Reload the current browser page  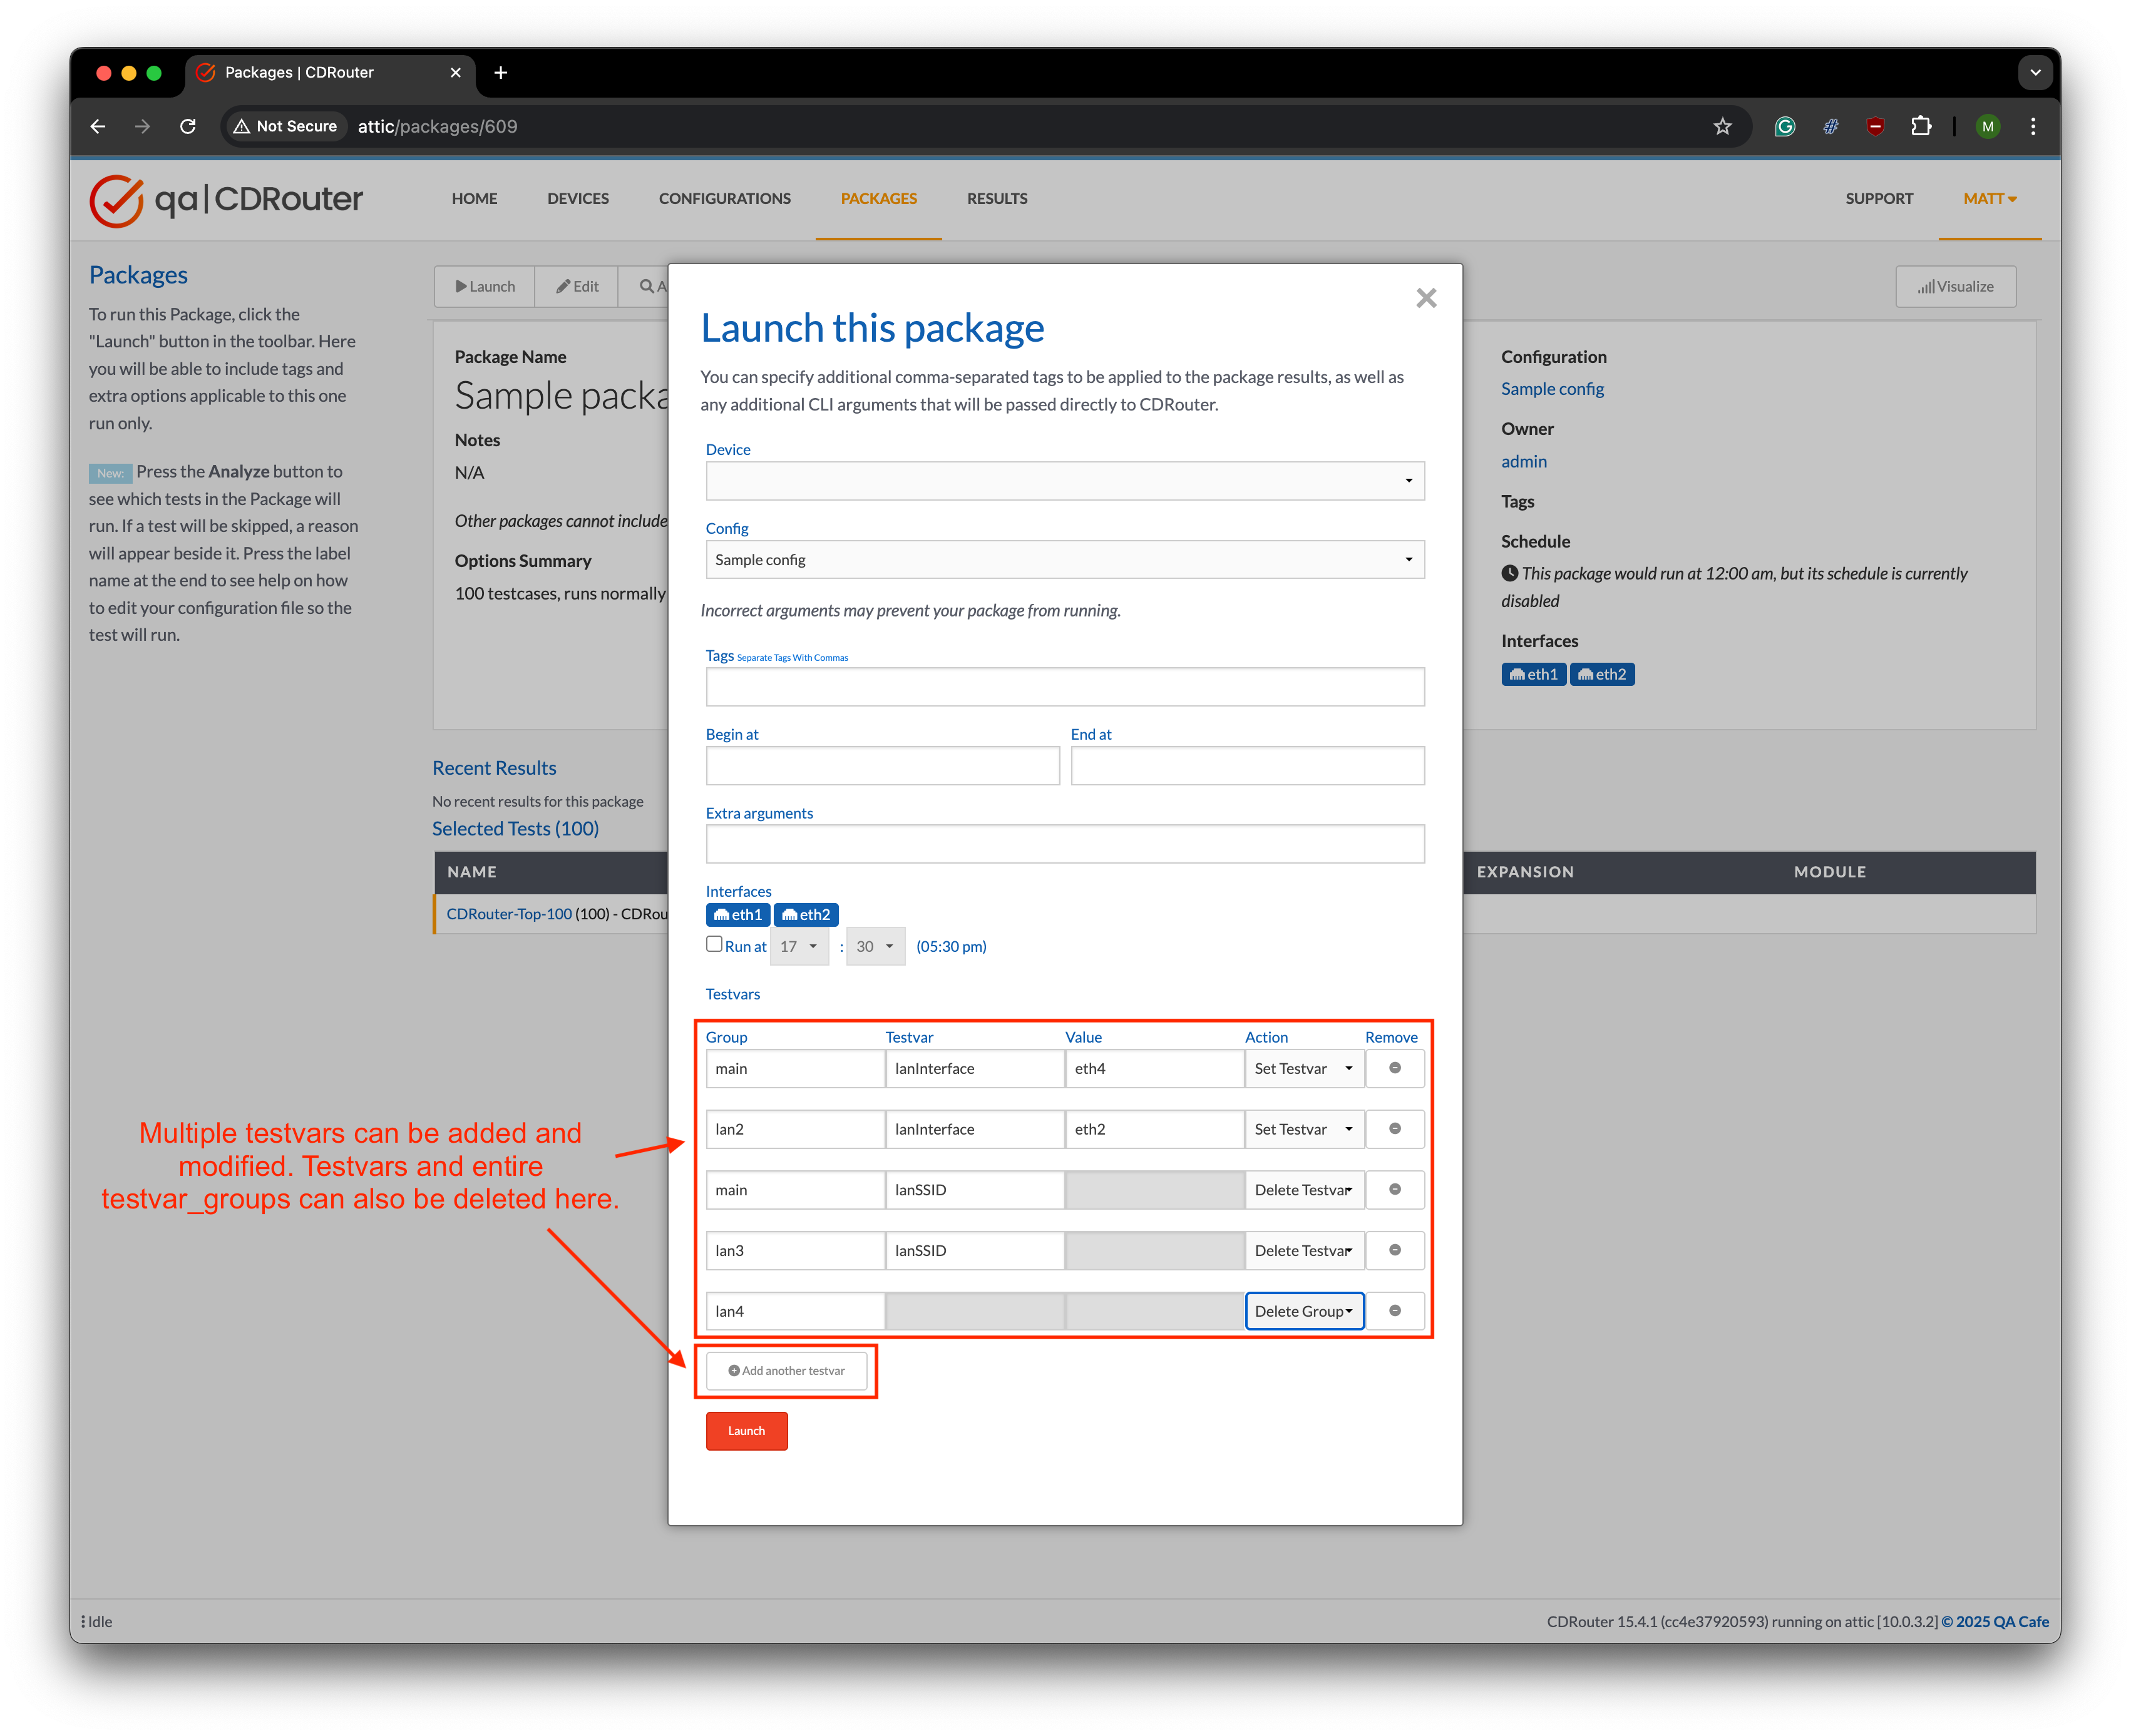point(187,126)
